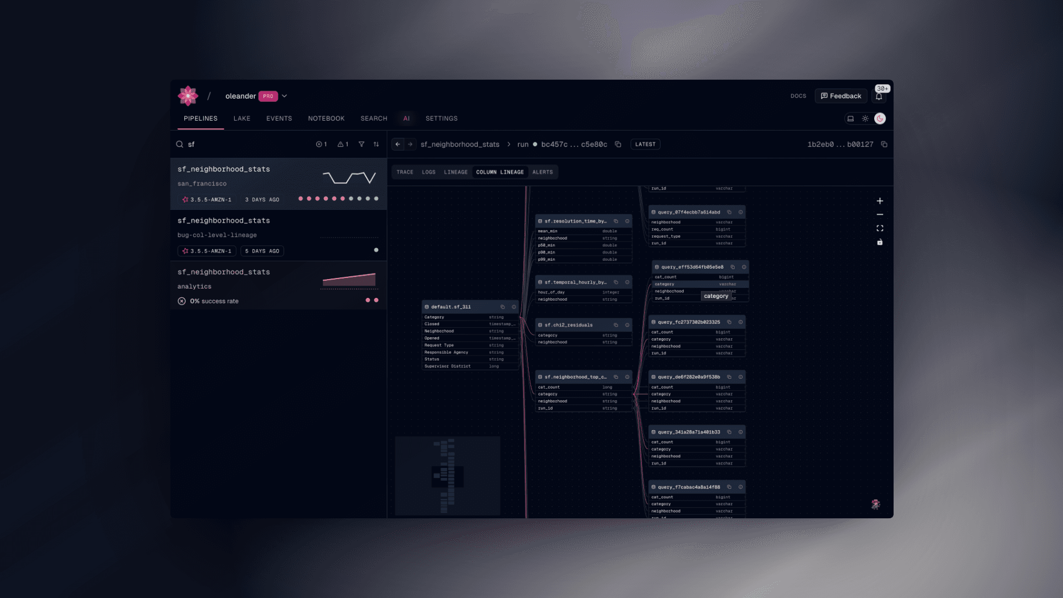Open the notifications bell
The height and width of the screenshot is (598, 1063).
880,96
